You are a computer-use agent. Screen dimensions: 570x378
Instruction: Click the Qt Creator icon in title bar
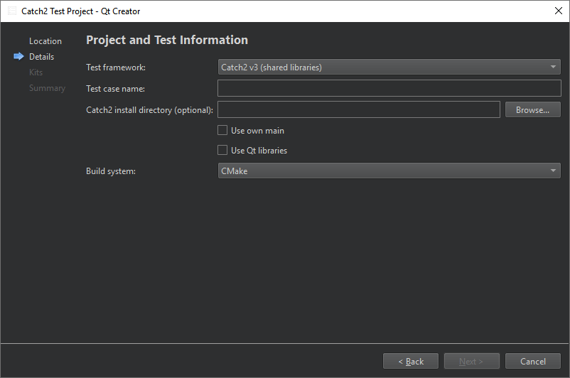click(12, 11)
